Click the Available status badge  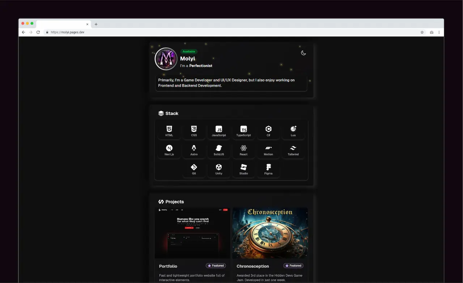pos(189,51)
